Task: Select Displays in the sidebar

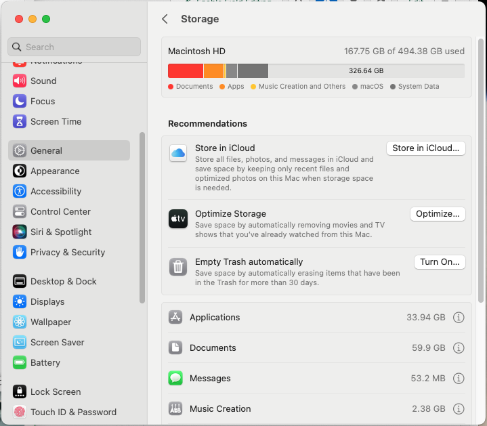Action: (x=69, y=302)
